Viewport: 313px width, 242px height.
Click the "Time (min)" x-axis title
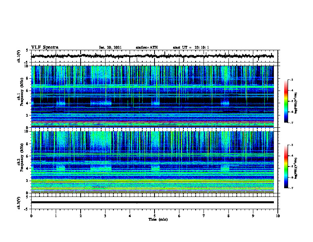(x=158, y=219)
